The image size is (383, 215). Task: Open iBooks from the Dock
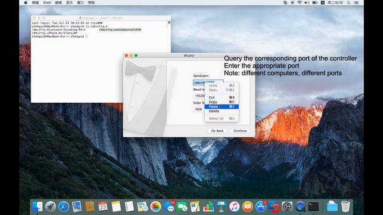click(x=247, y=207)
